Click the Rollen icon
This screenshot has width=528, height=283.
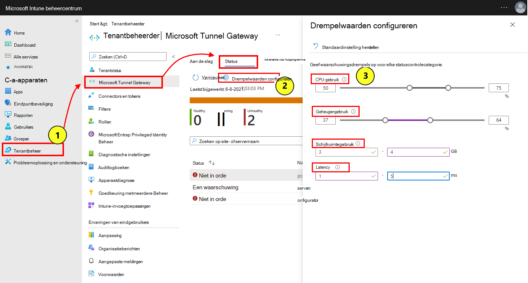tap(92, 121)
